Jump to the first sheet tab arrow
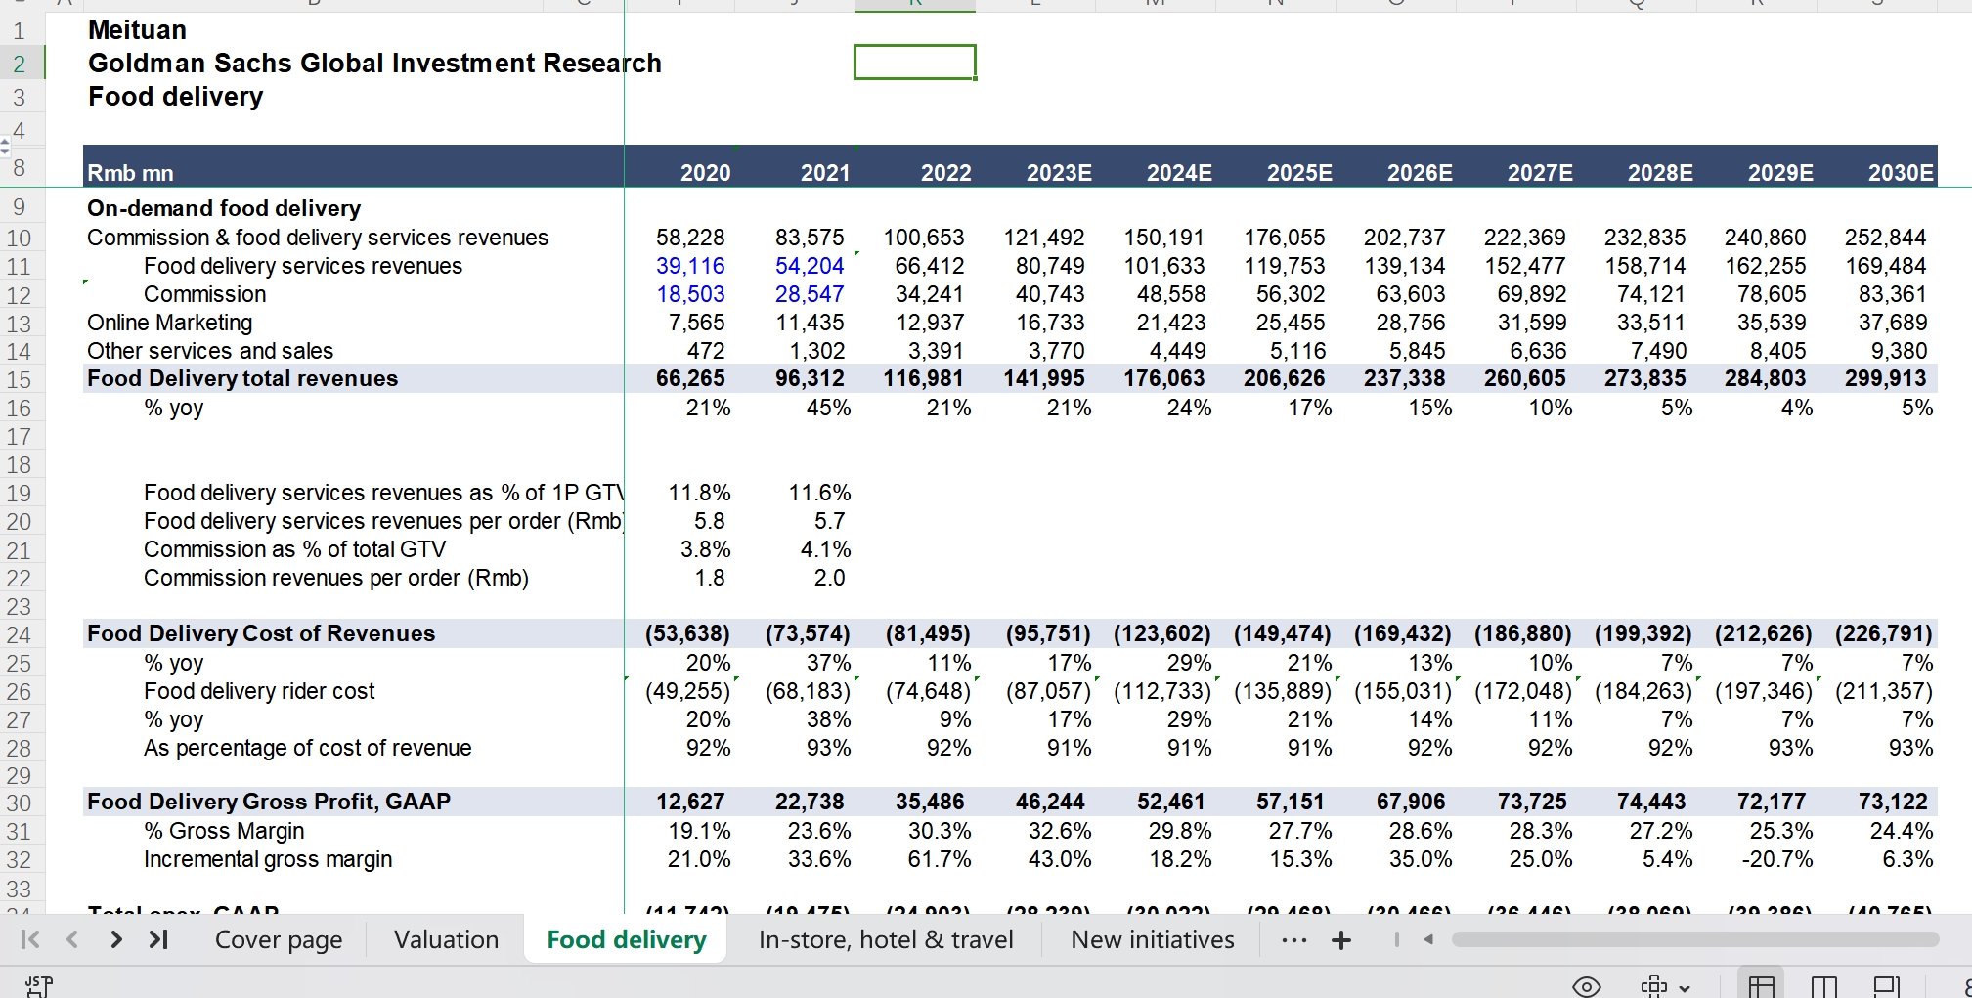Image resolution: width=1972 pixels, height=998 pixels. 30,939
